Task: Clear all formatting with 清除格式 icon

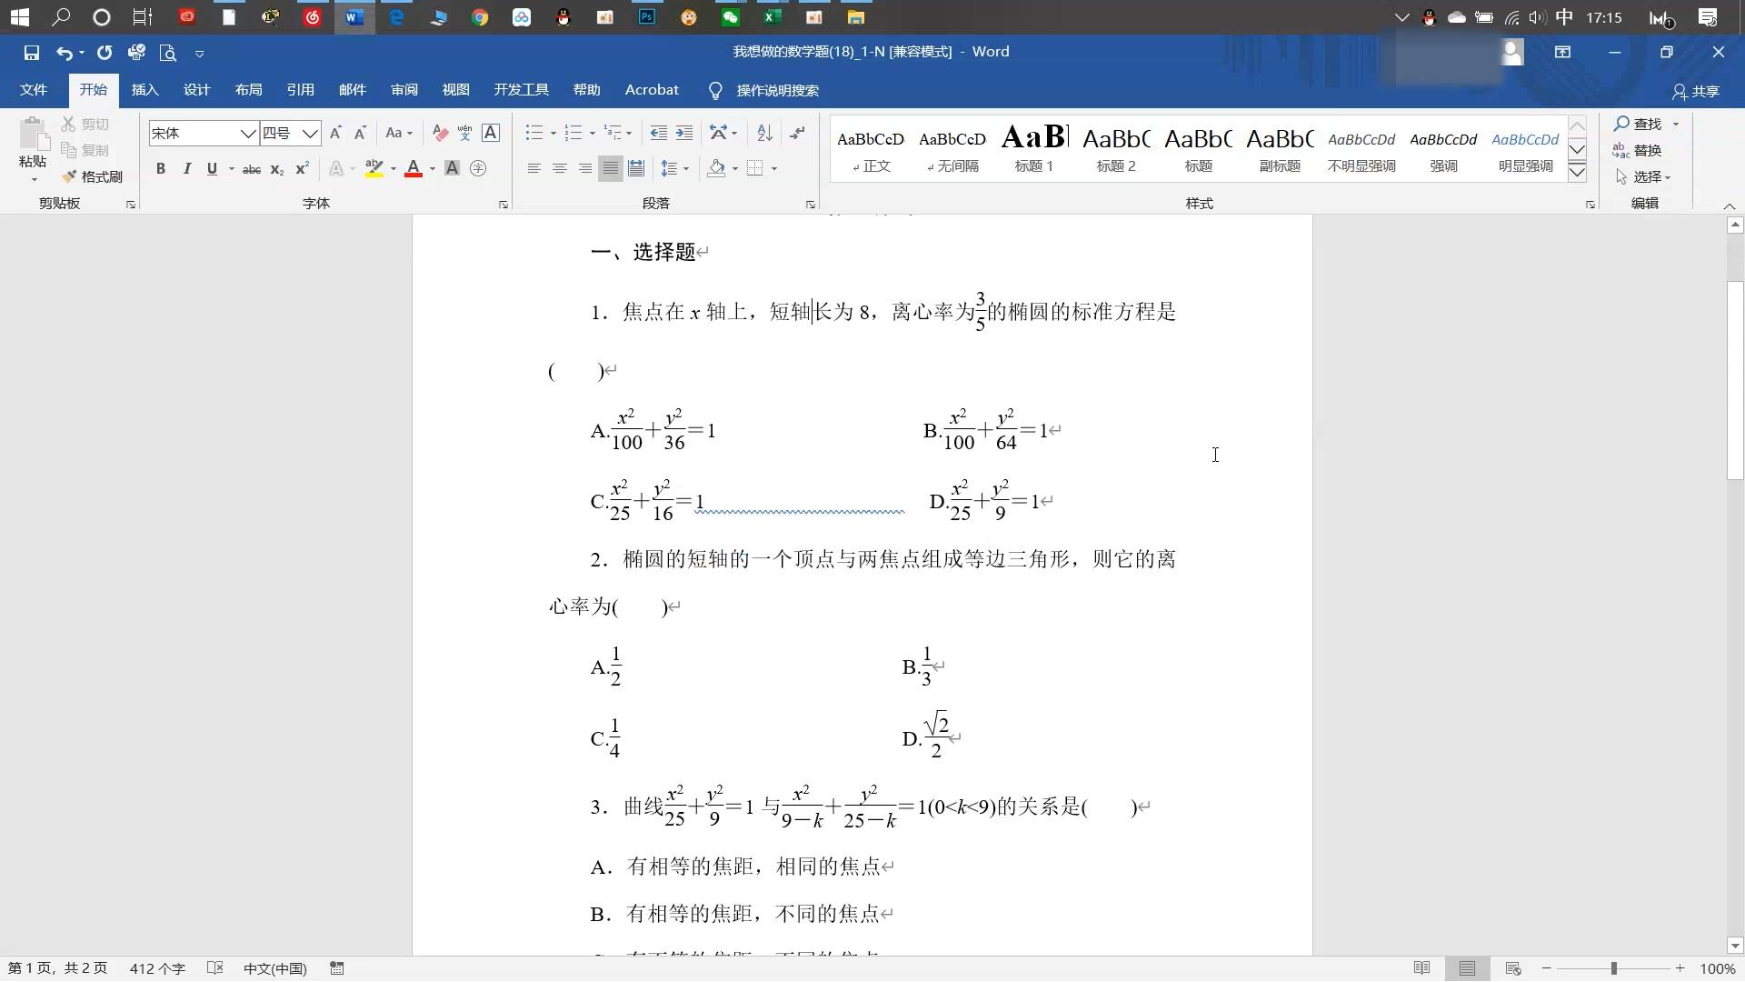Action: pos(439,133)
